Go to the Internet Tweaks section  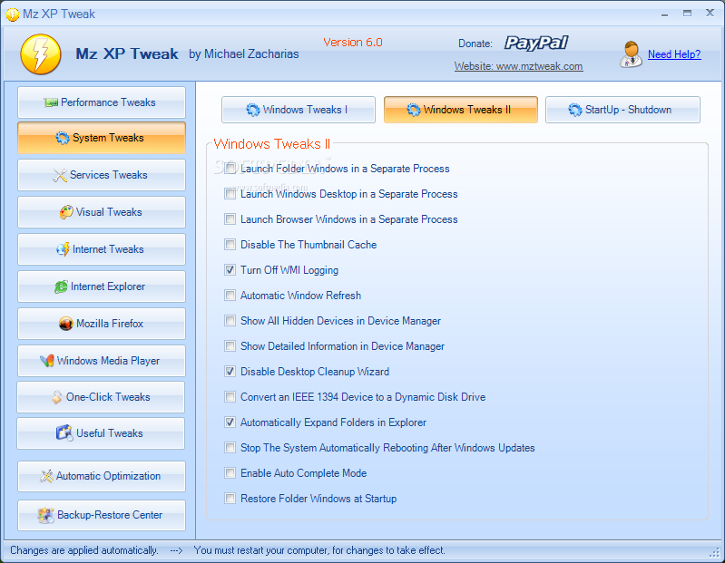pyautogui.click(x=102, y=249)
